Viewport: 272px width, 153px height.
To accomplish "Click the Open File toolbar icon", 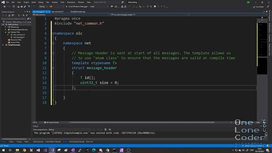I will (x=18, y=7).
